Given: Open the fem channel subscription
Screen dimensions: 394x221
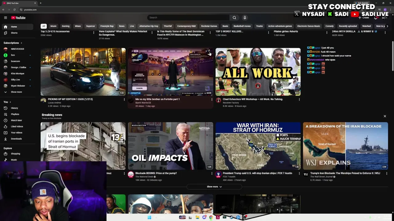Looking at the screenshot, I should tap(17, 55).
